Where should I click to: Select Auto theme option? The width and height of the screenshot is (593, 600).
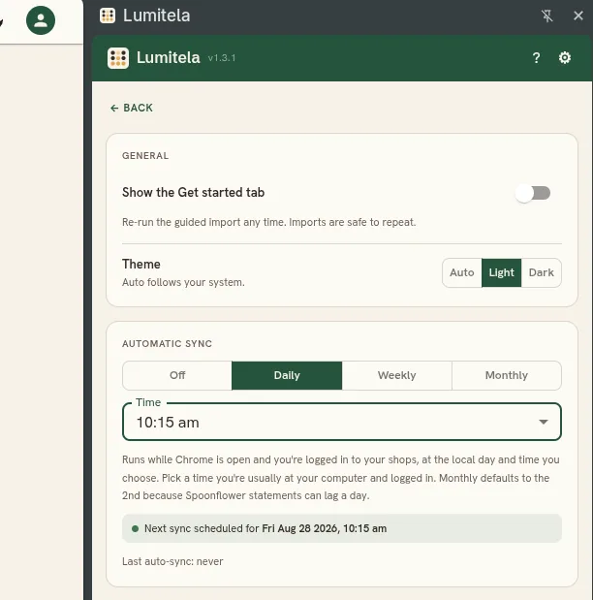(462, 272)
